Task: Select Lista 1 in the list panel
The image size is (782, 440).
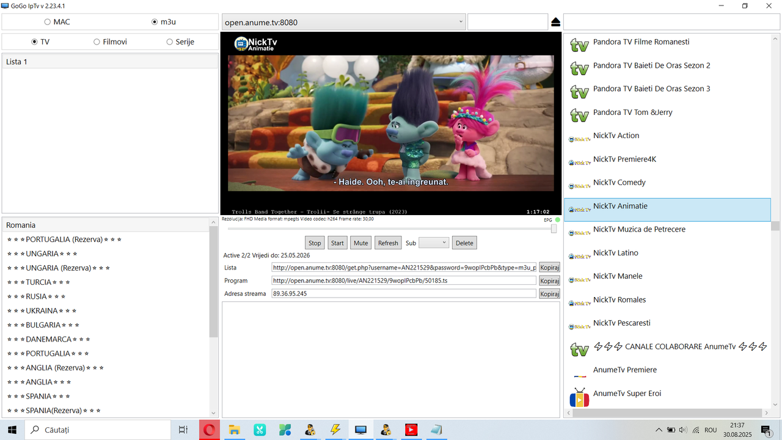Action: coord(110,62)
